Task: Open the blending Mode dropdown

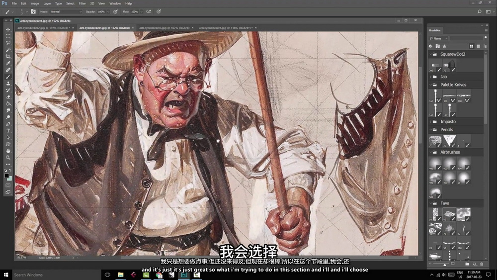Action: coord(66,12)
